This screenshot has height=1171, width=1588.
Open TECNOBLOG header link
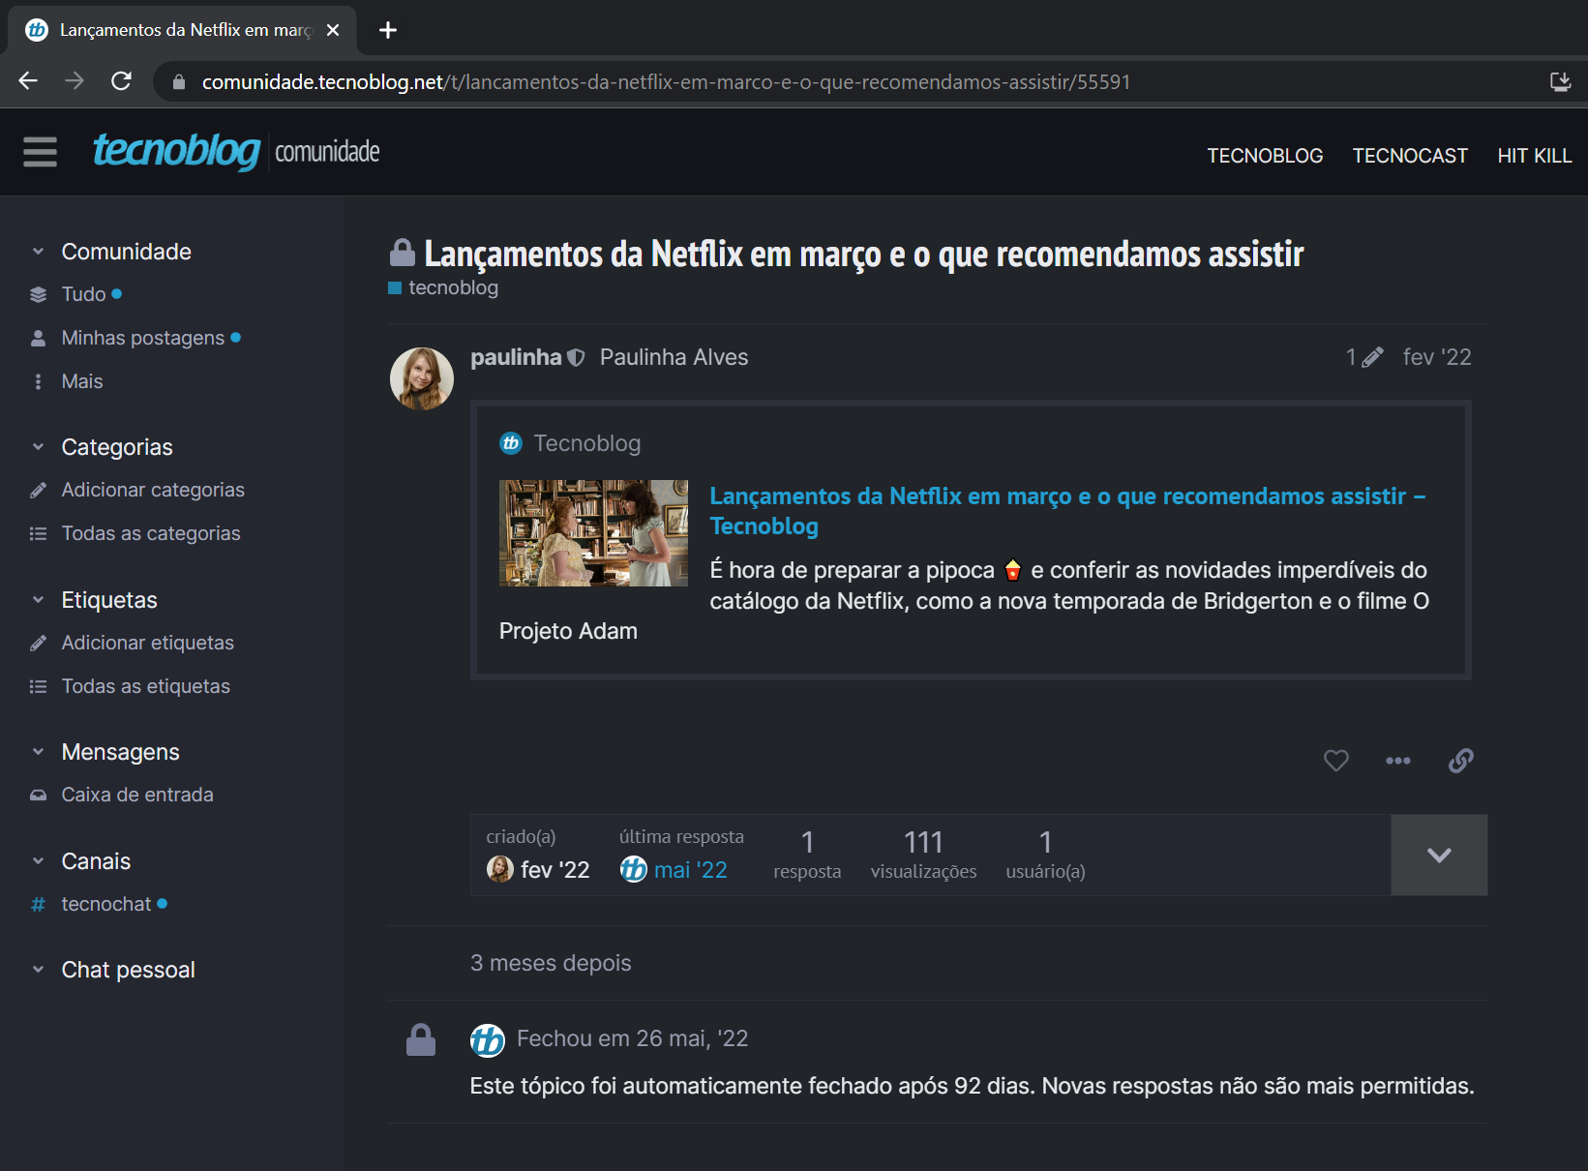coord(1265,156)
